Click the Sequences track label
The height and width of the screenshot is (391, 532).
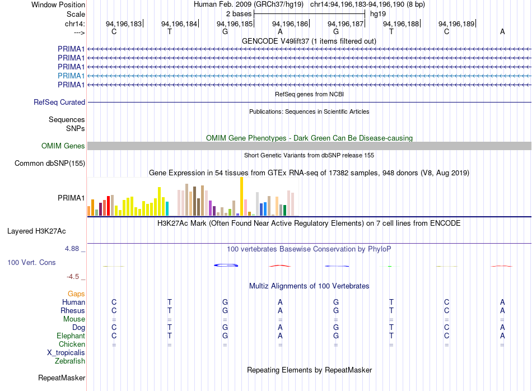point(67,119)
